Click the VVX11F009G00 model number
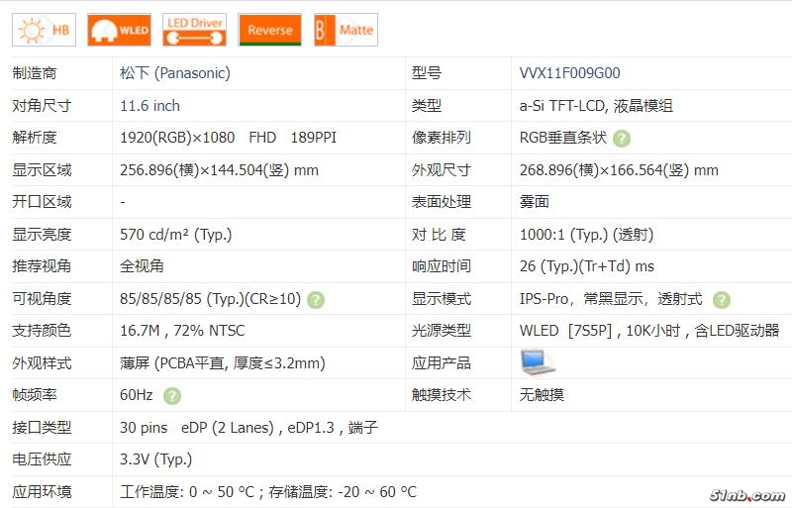Screen dimensions: 792x508 [x=569, y=73]
